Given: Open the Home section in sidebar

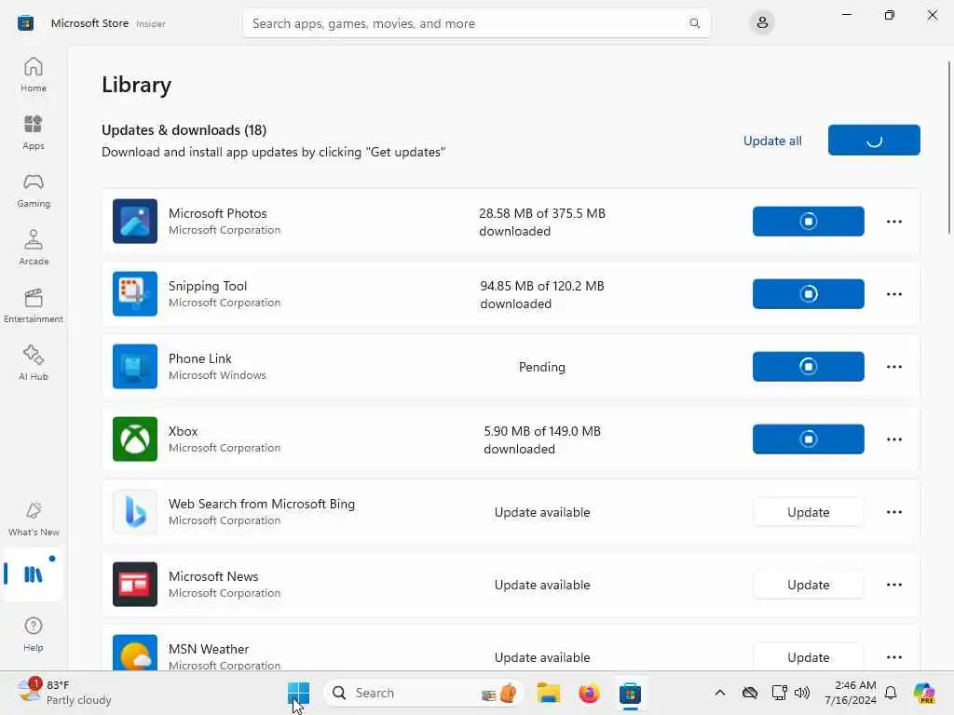Looking at the screenshot, I should click(x=34, y=74).
